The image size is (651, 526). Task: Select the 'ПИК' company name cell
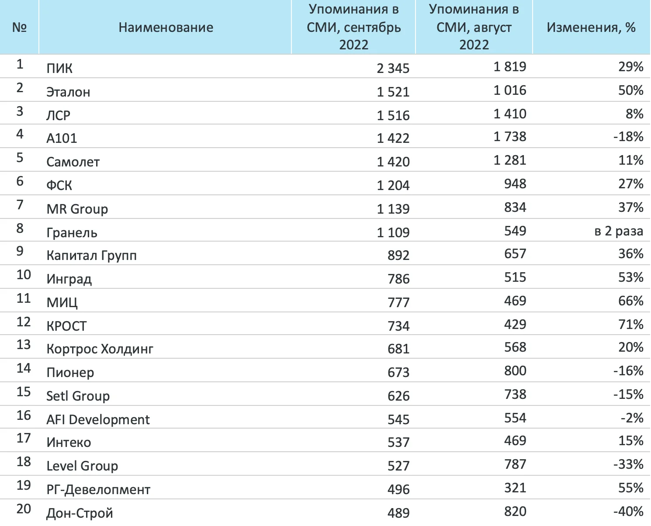(59, 69)
